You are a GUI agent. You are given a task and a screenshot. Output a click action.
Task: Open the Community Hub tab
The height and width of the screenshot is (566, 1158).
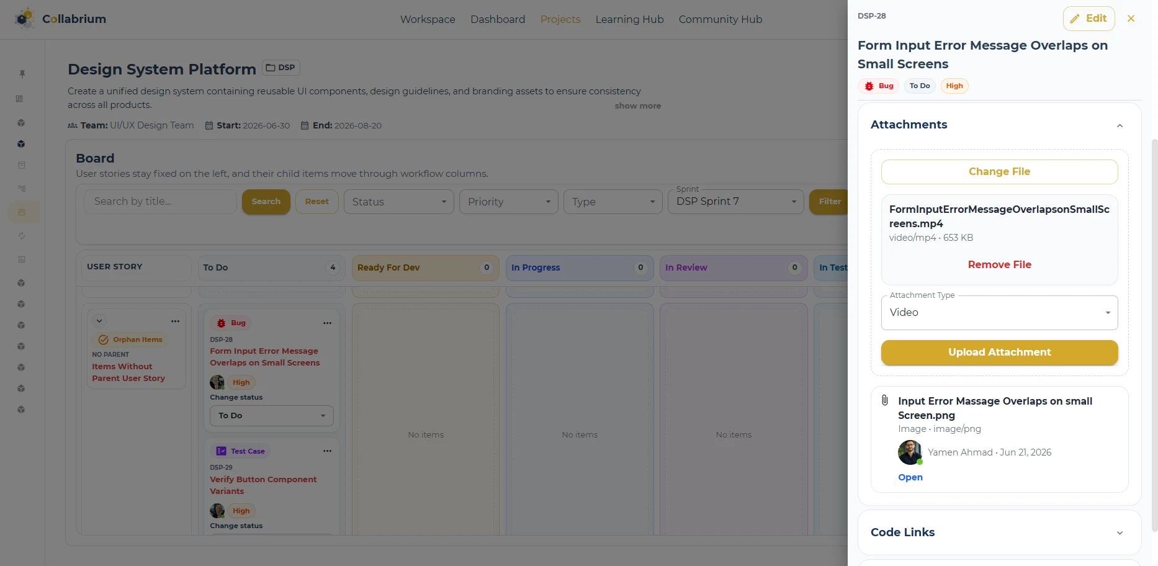[720, 19]
